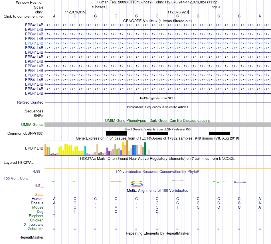Click EPB41L4B label beside GTEx bar chart
The width and height of the screenshot is (271, 244).
click(34, 148)
